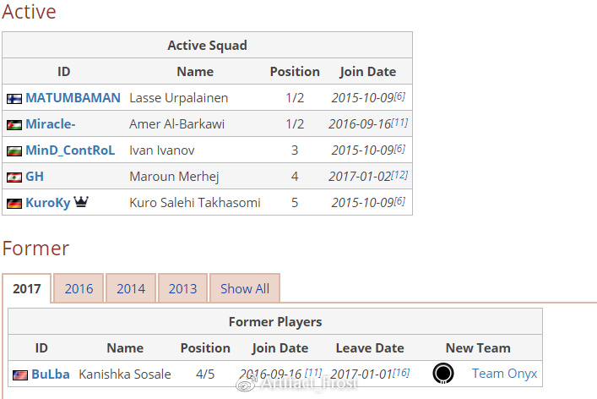597x399 pixels.
Task: Click the Bulgaria flag beside MinD_ContRoL
Action: point(14,151)
